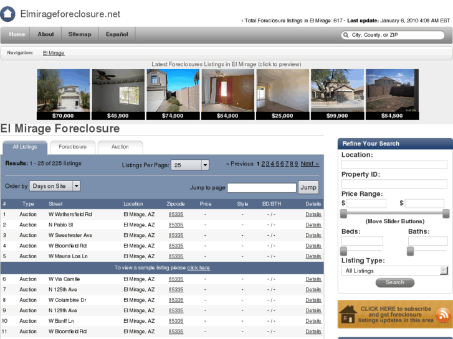Click the Search button in Refine panel
The height and width of the screenshot is (339, 453).
(394, 282)
